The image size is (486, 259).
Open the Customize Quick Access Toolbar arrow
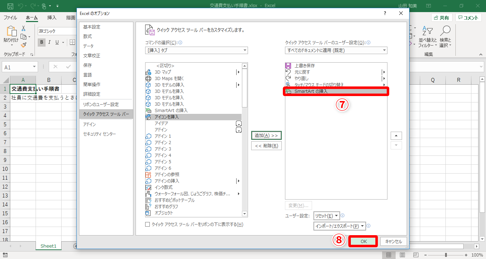[x=57, y=6]
